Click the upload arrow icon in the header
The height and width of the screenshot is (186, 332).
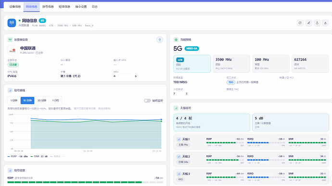[317, 23]
